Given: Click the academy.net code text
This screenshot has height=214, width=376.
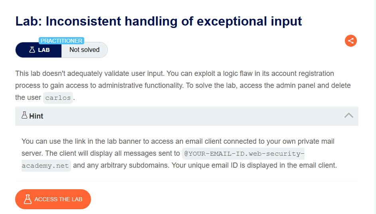Looking at the screenshot, I should (x=46, y=166).
